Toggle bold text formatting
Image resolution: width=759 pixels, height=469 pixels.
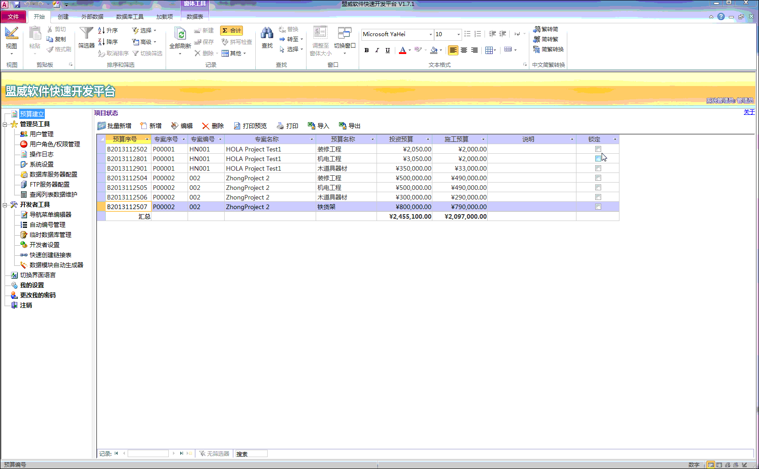click(x=366, y=50)
